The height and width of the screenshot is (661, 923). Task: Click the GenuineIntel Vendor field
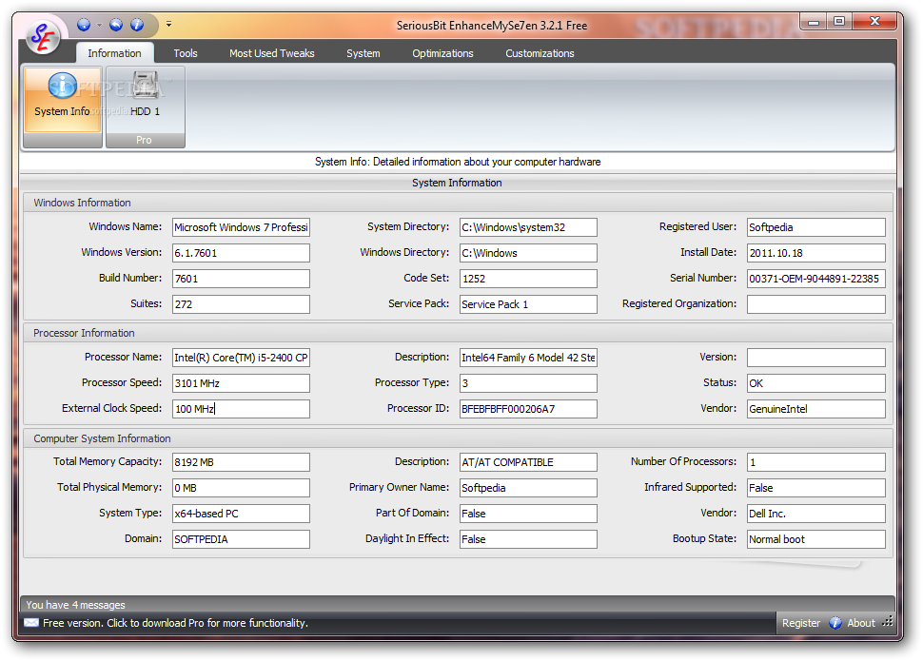[x=815, y=409]
